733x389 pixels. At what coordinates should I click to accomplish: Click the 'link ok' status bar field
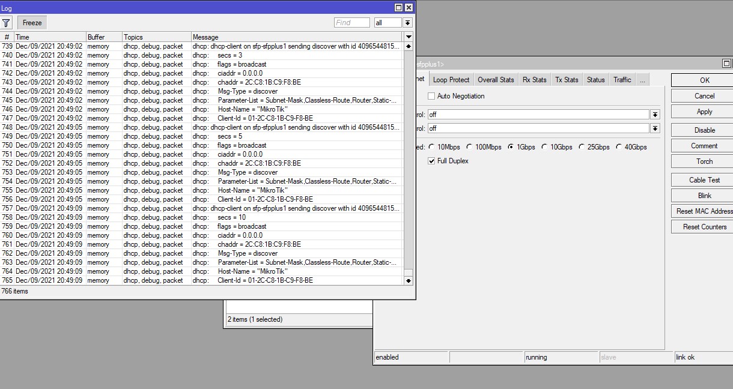pos(704,357)
